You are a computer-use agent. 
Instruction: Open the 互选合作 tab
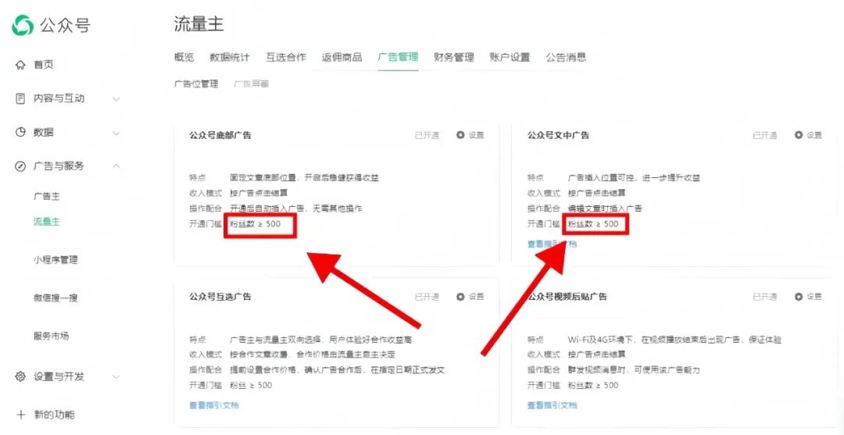click(x=286, y=58)
